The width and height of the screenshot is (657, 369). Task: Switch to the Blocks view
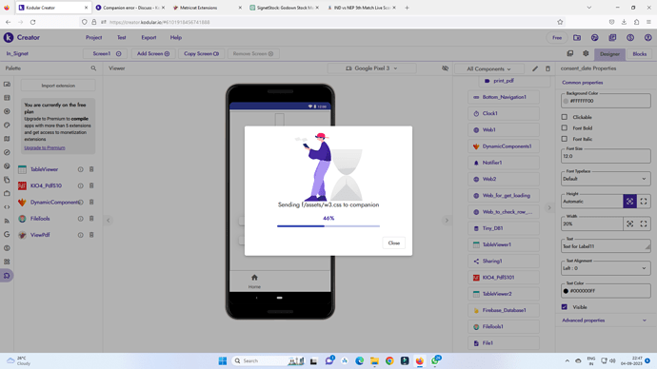click(x=640, y=54)
